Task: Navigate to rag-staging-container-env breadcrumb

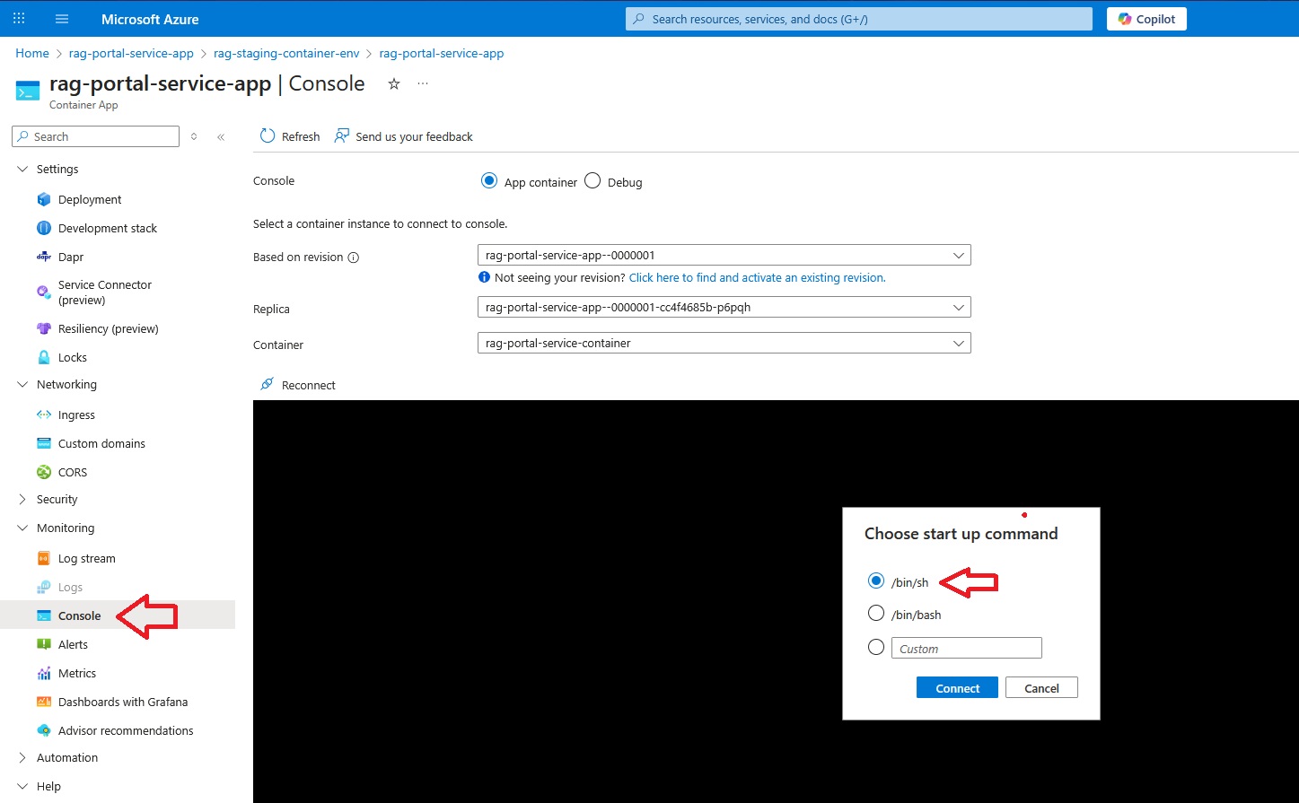Action: coord(286,53)
